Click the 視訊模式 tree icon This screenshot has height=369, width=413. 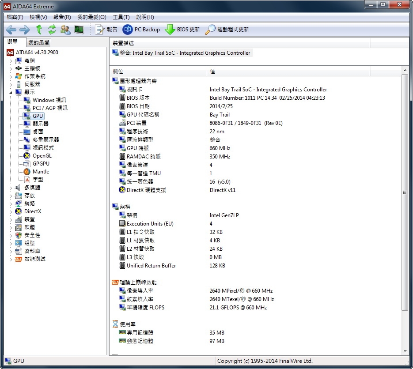tap(27, 148)
